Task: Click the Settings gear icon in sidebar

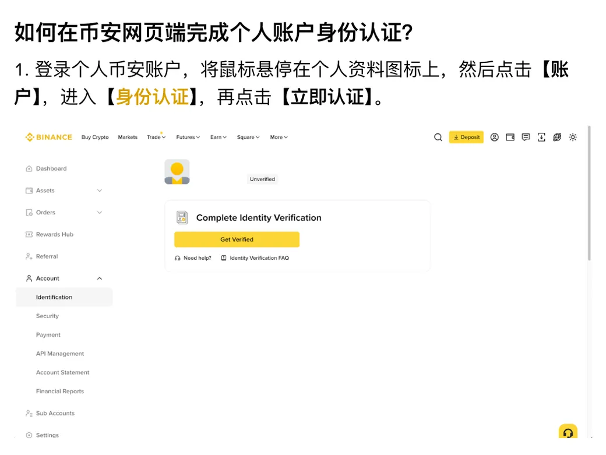Action: point(29,435)
